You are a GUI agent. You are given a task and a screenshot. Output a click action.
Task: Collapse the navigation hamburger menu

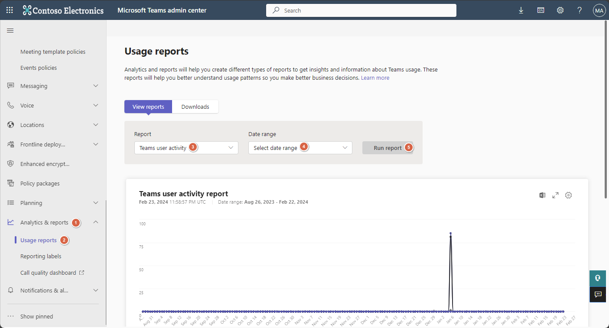click(10, 30)
